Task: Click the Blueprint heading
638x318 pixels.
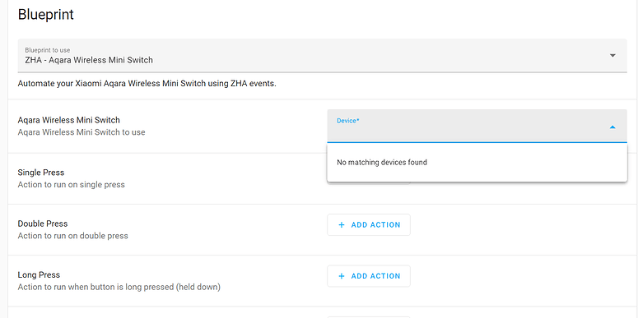Action: (x=46, y=15)
